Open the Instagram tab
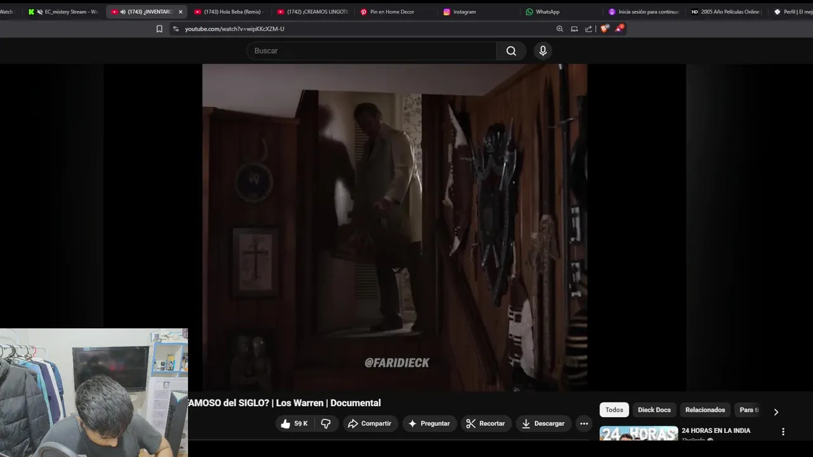Viewport: 813px width, 457px height. coord(478,12)
